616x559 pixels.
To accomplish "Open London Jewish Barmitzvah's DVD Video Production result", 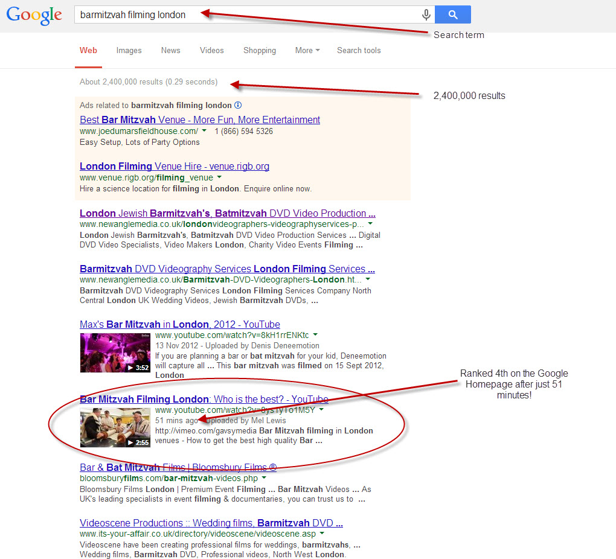I will [x=228, y=213].
